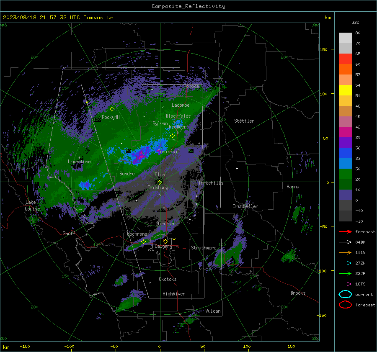Click the Sundre town label
This screenshot has height=352, width=377.
(x=127, y=173)
